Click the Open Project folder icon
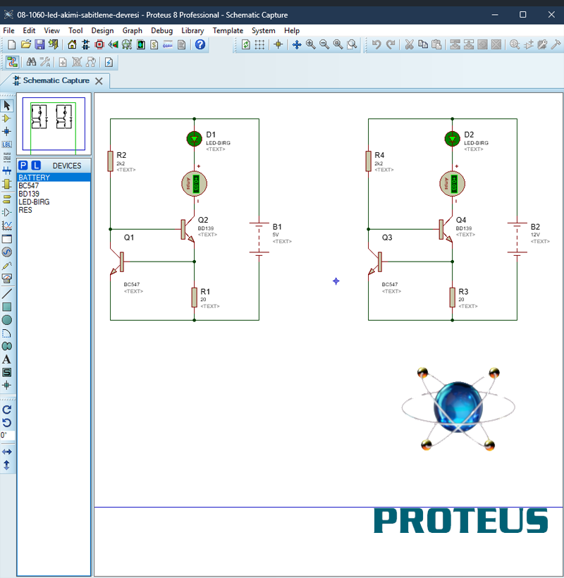Viewport: 564px width, 578px height. pos(26,44)
